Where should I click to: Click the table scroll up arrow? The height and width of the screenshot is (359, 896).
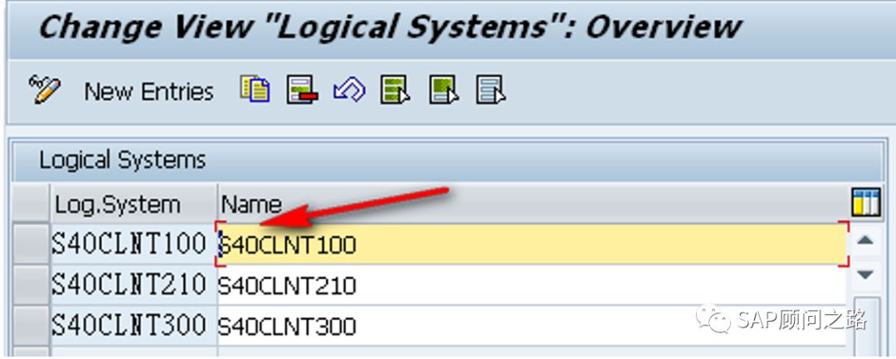click(865, 240)
